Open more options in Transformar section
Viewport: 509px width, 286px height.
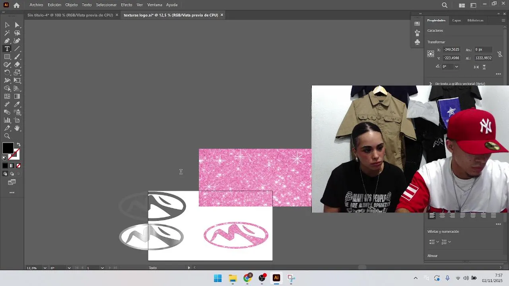pos(498,74)
